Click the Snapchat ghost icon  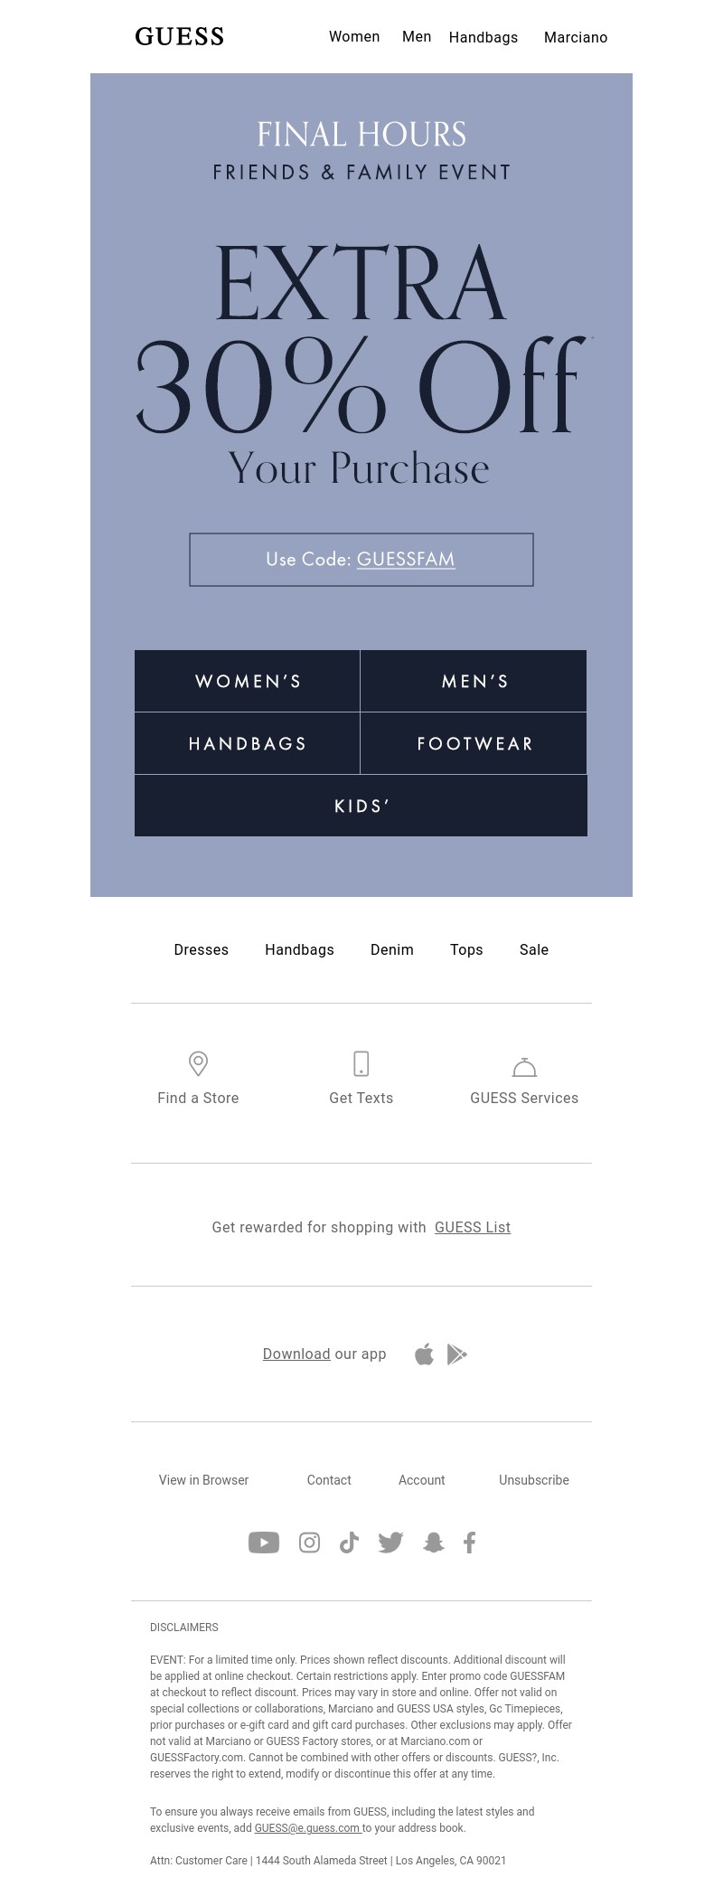tap(434, 1543)
